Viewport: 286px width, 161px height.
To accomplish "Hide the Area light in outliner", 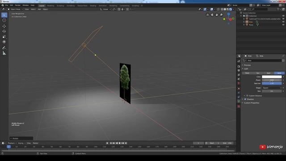I will (x=283, y=22).
